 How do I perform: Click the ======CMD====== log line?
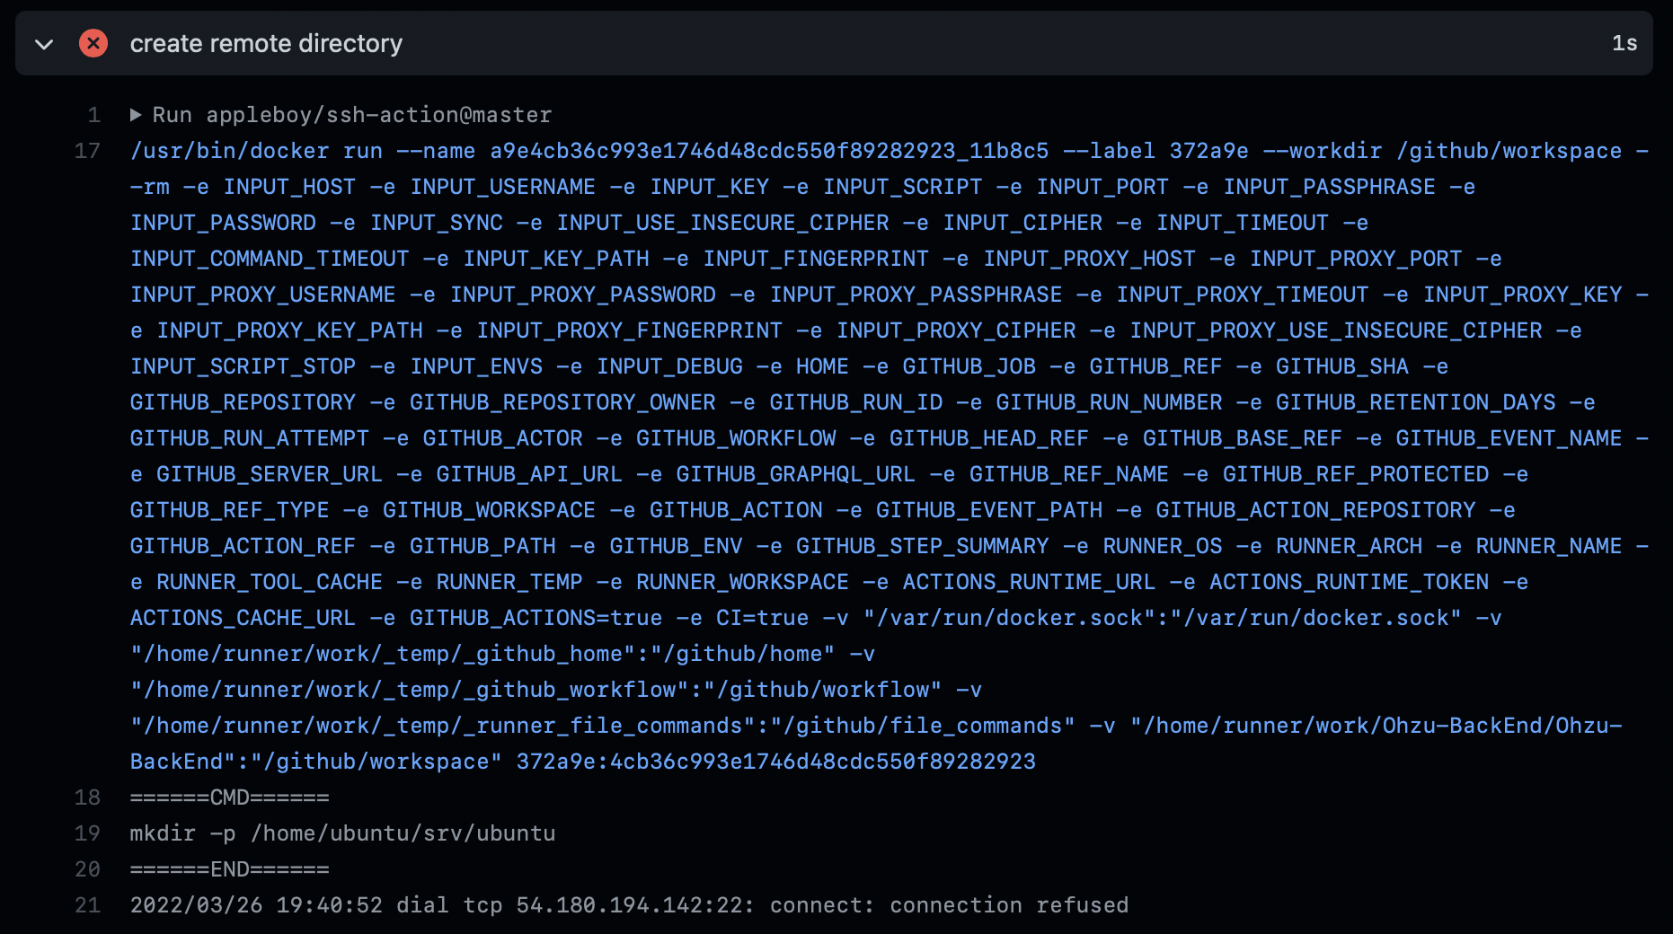pyautogui.click(x=230, y=797)
